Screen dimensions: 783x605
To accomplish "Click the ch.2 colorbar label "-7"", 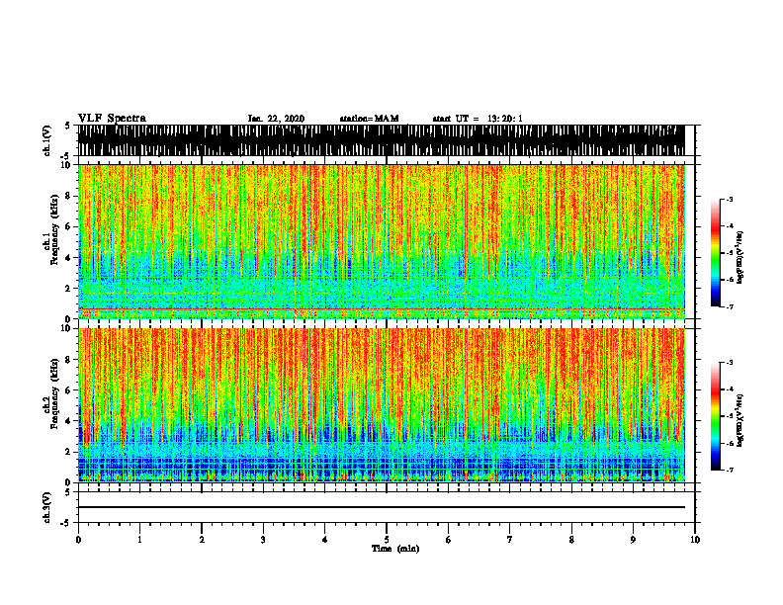I will tap(730, 470).
